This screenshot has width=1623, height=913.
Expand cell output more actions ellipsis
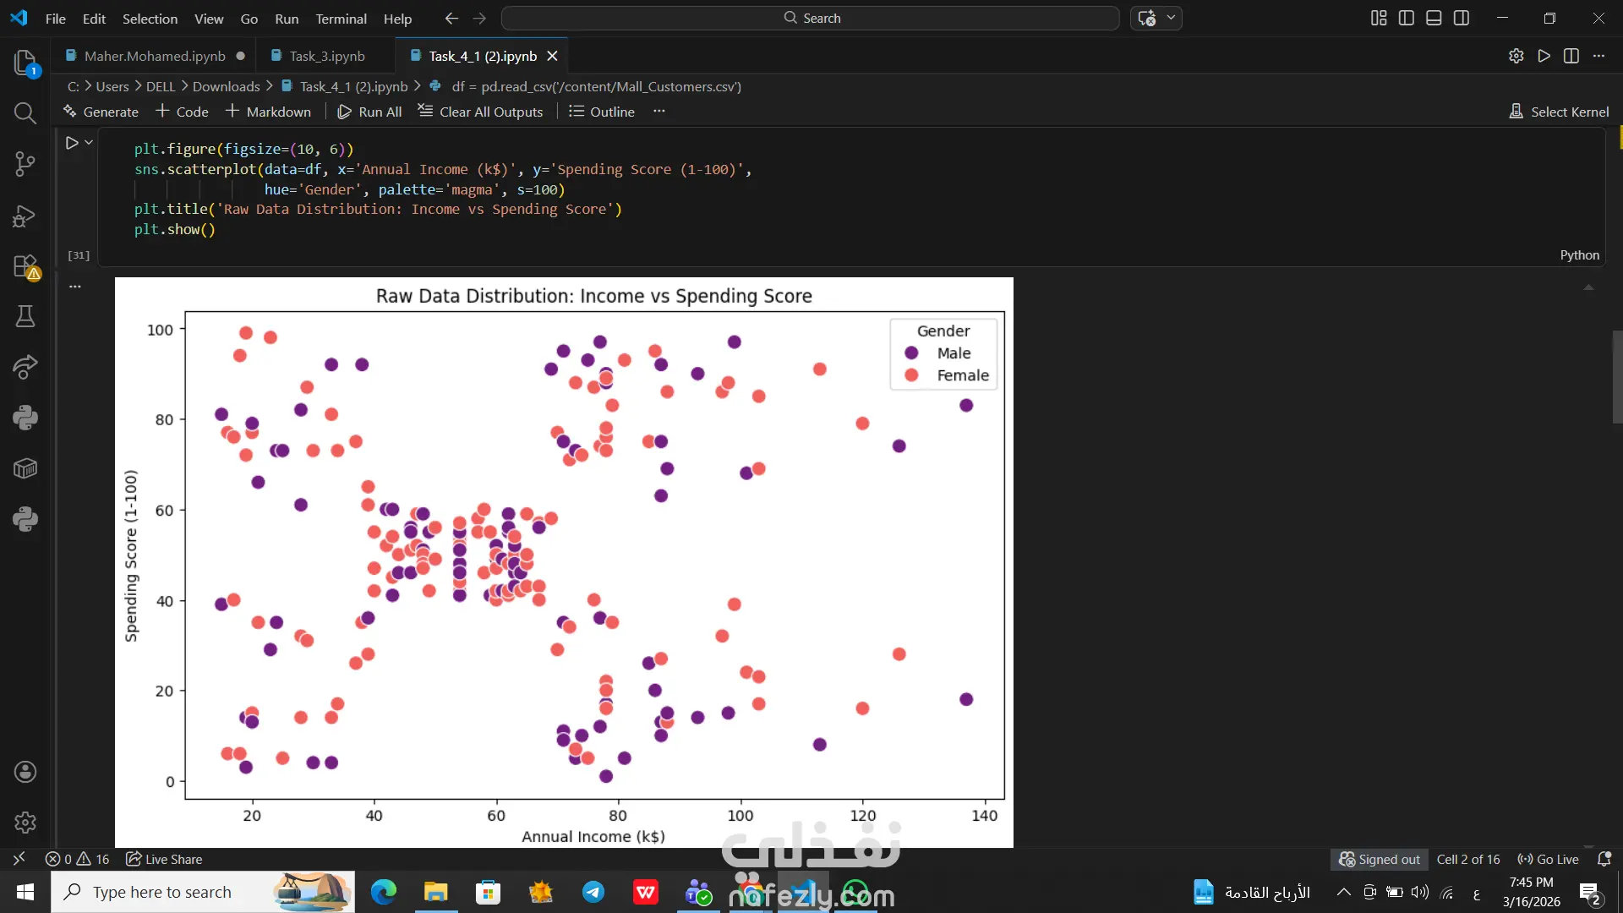point(75,287)
